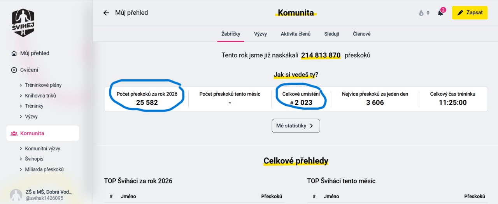Open Miliarda přeskoků in sidebar

tap(44, 169)
